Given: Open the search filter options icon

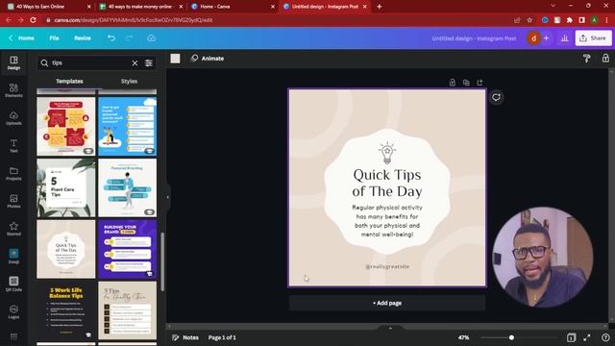Looking at the screenshot, I should click(x=149, y=62).
